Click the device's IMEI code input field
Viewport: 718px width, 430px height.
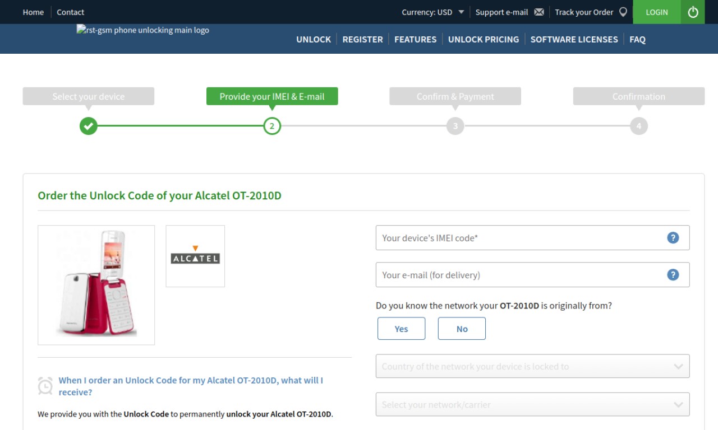(532, 237)
